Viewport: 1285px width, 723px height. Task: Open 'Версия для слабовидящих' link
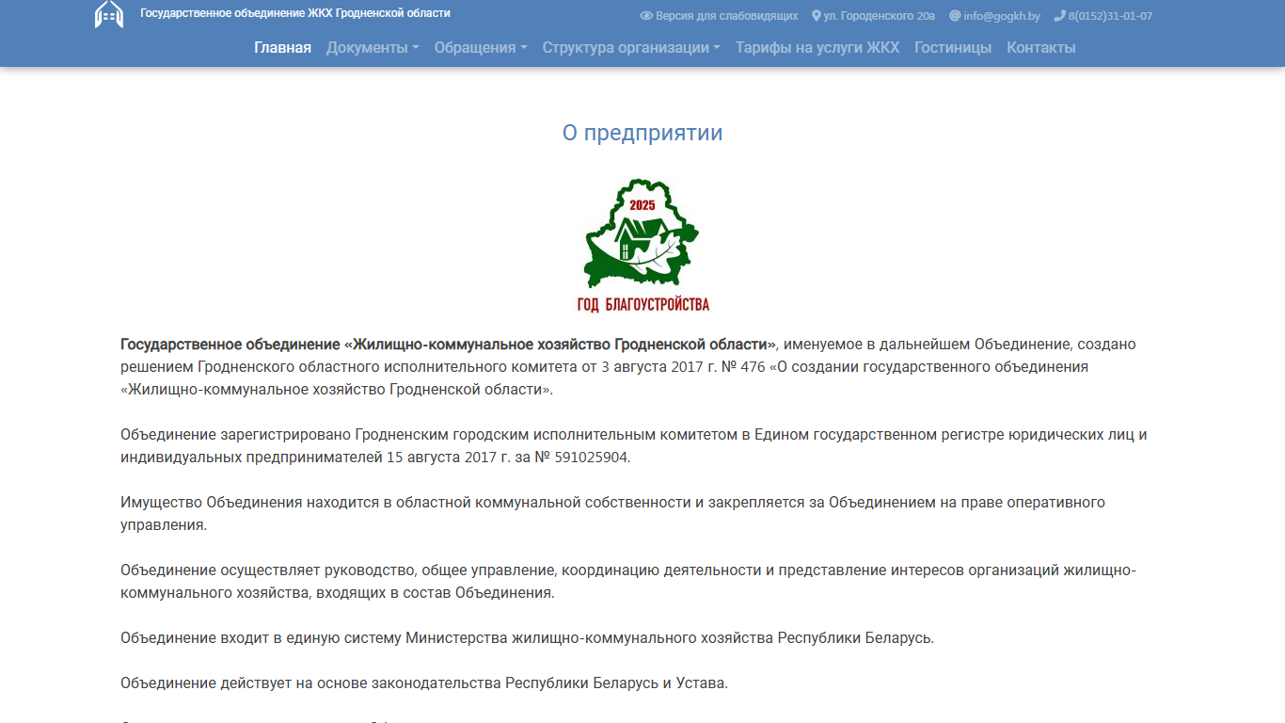click(726, 16)
